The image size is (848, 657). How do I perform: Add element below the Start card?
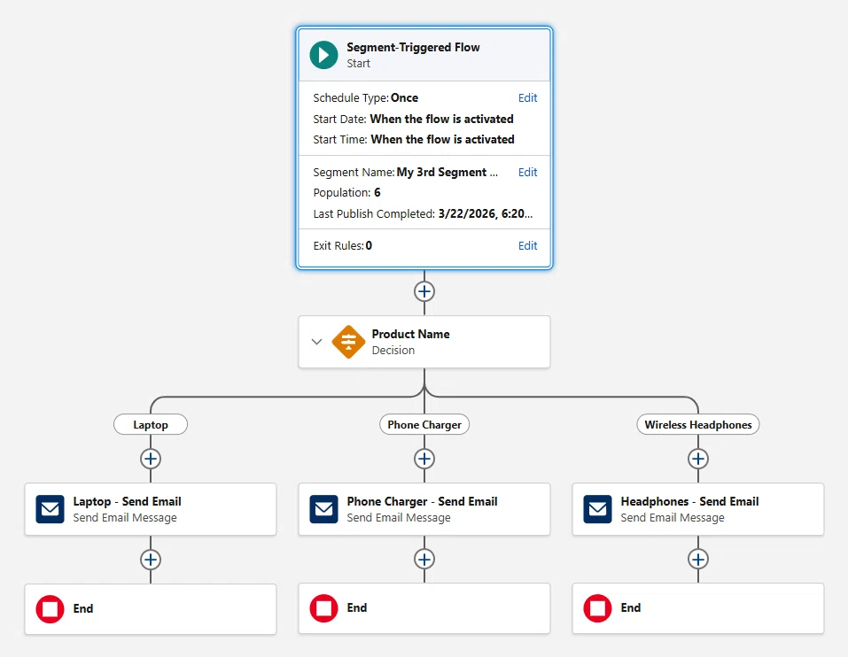[x=424, y=292]
